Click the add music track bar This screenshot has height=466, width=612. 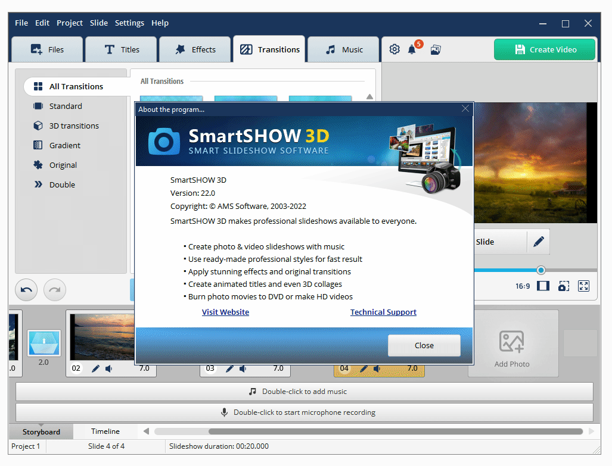click(x=305, y=392)
